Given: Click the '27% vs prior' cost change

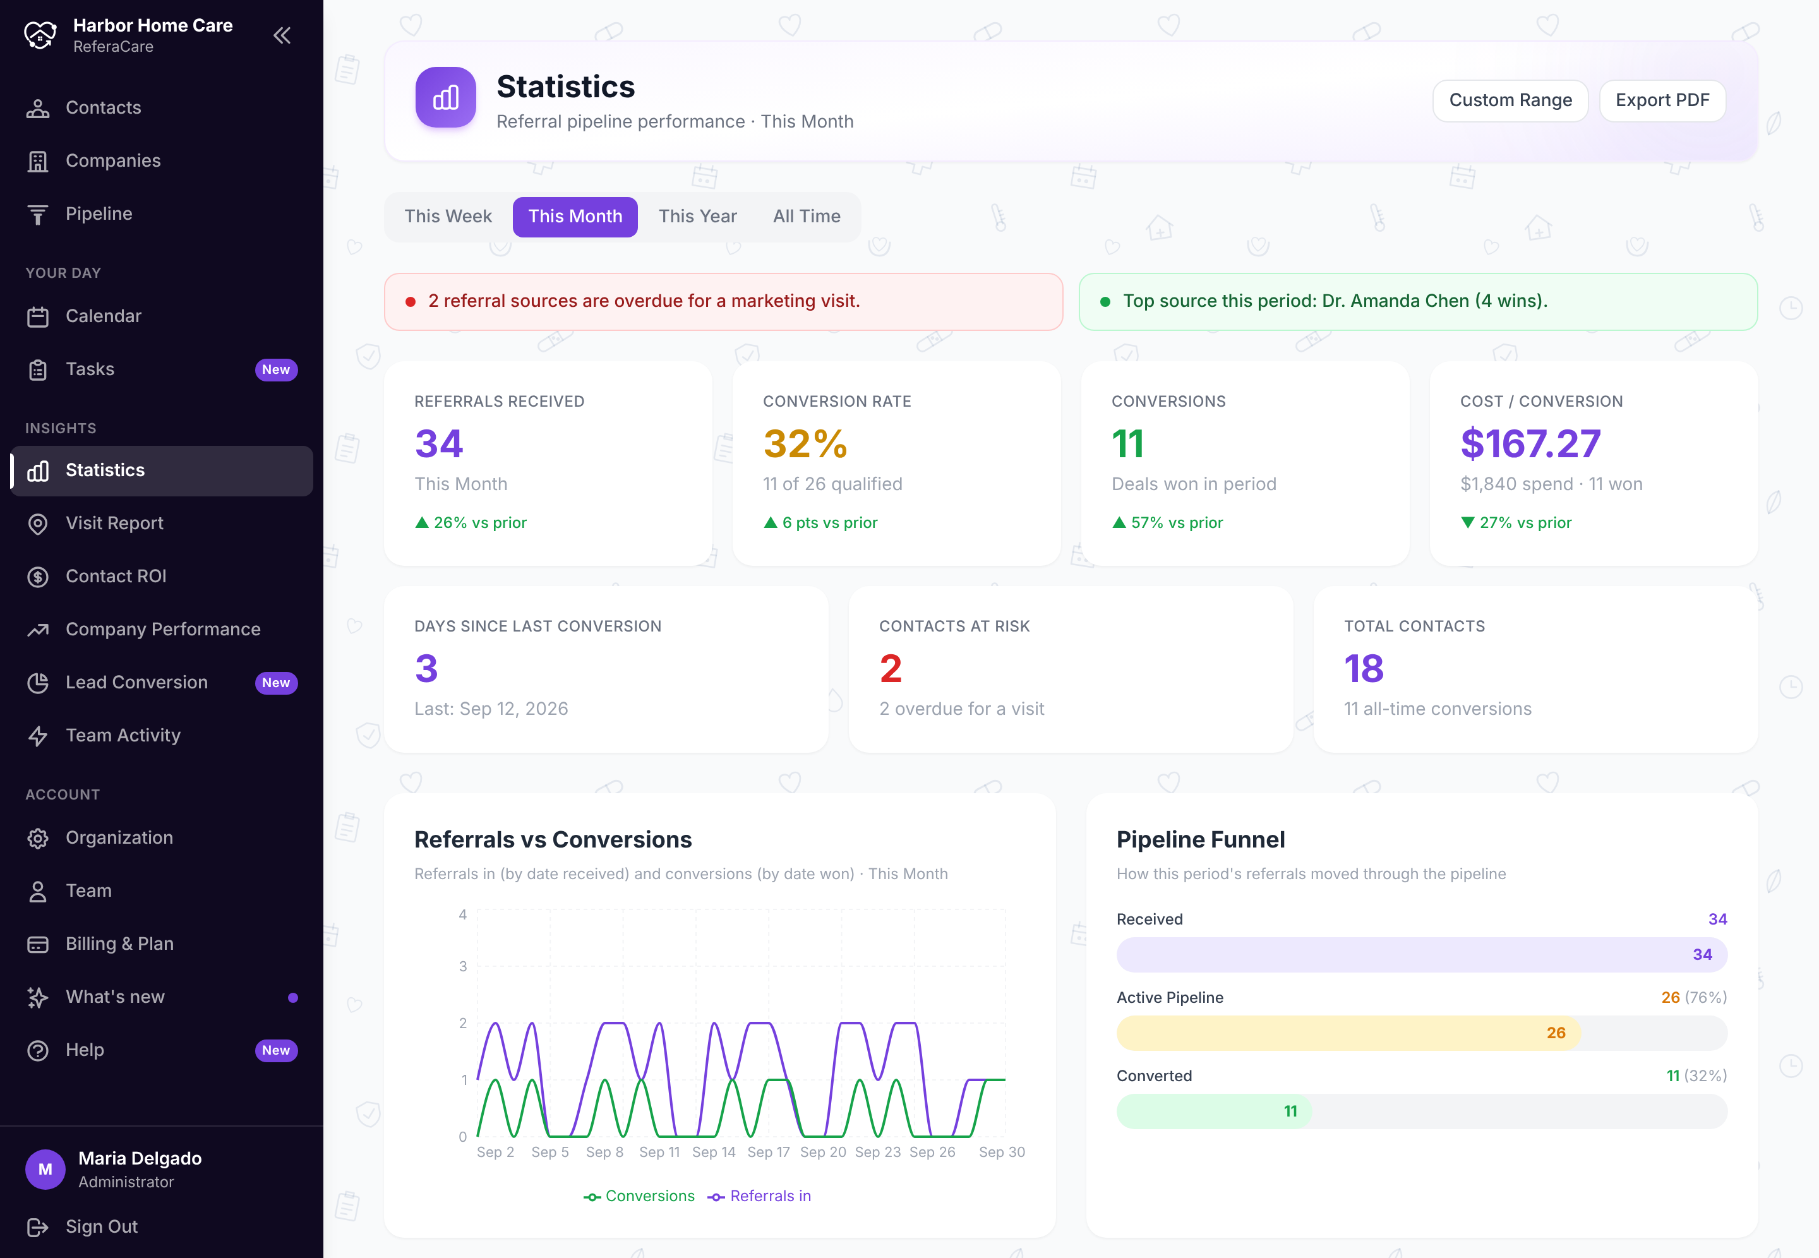Looking at the screenshot, I should [x=1516, y=523].
